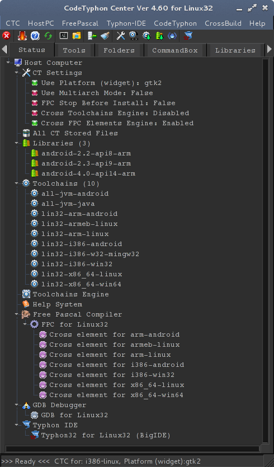Click the Typhon 32 tornado toolbar icon
Image resolution: width=274 pixels, height=467 pixels.
(188, 36)
